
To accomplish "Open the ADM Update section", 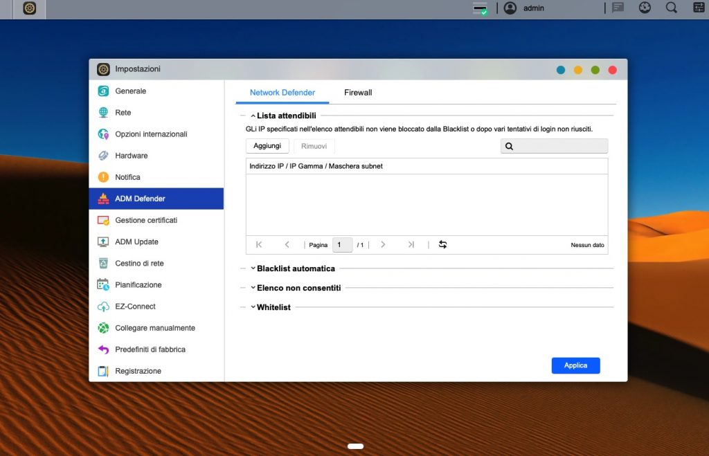I will pos(136,241).
